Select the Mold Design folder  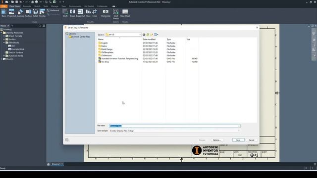point(106,49)
